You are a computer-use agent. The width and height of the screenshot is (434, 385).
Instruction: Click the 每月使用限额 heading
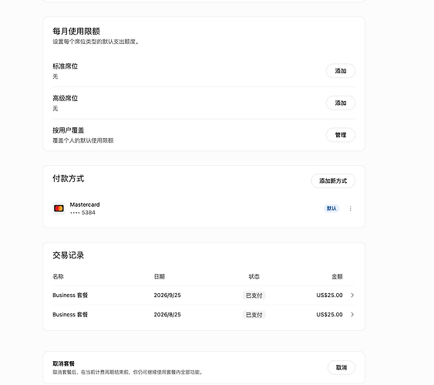(76, 32)
